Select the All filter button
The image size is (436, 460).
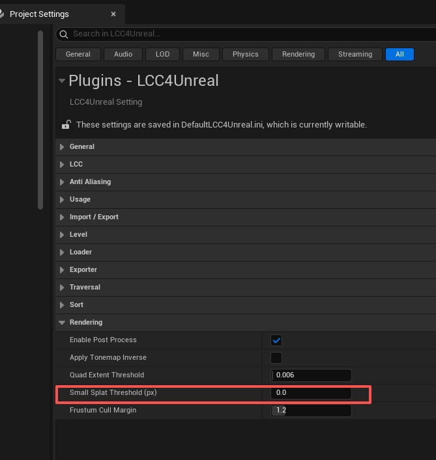click(x=400, y=54)
